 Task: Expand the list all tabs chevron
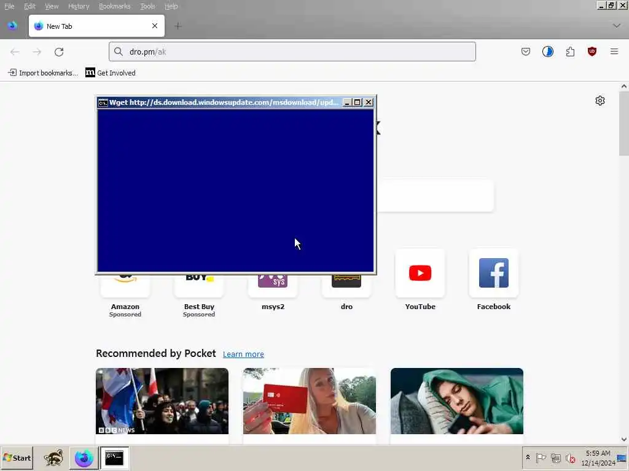617,26
